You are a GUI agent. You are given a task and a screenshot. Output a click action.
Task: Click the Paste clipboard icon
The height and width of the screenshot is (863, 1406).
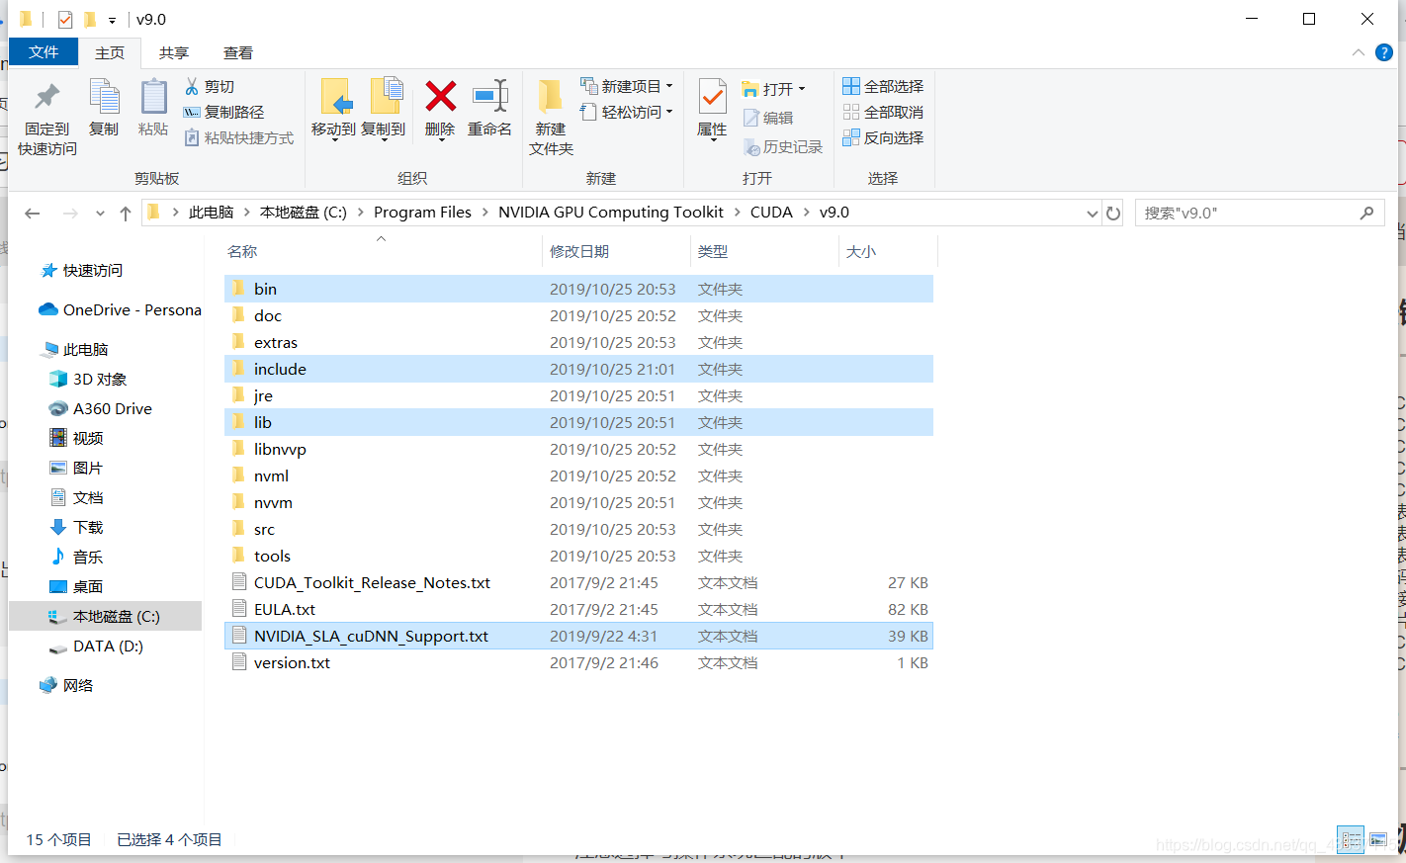click(153, 97)
